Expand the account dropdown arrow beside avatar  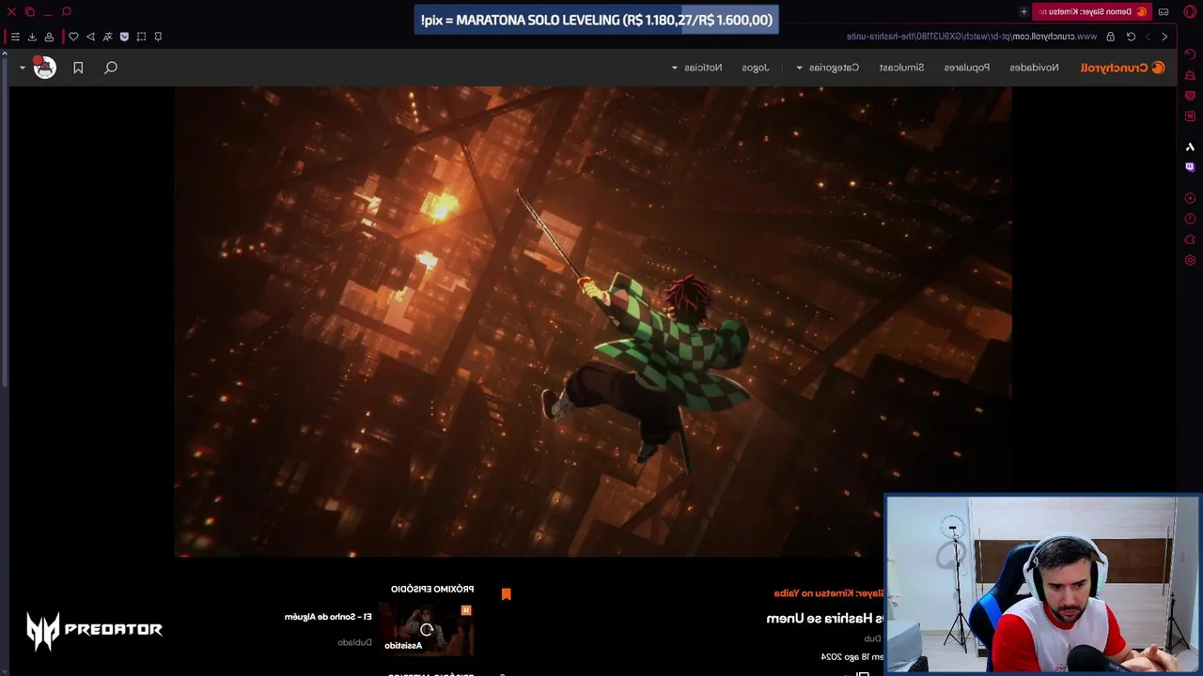pos(22,68)
